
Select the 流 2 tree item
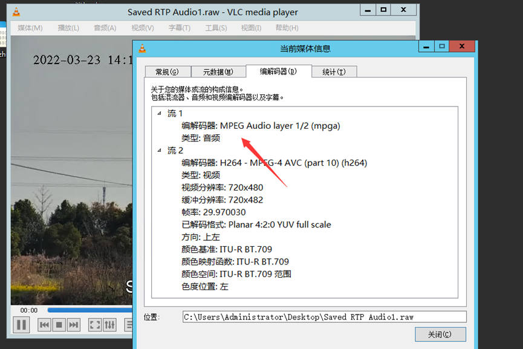(x=175, y=151)
